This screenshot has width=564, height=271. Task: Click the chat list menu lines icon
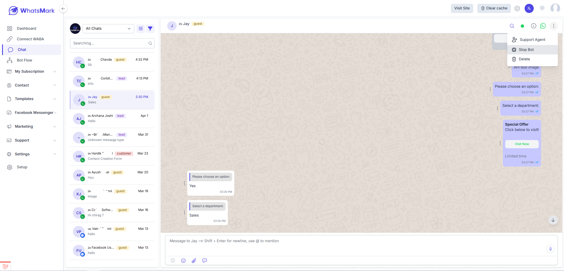tap(141, 29)
